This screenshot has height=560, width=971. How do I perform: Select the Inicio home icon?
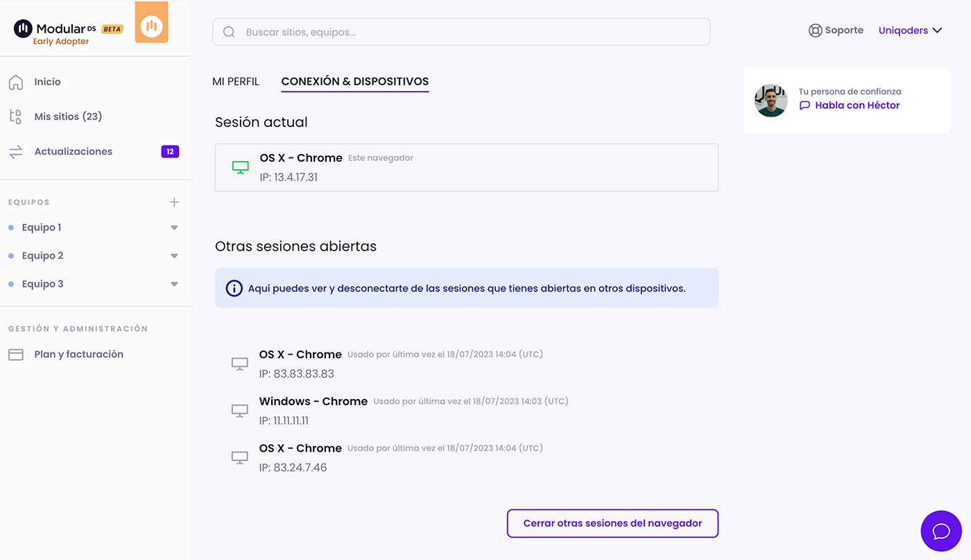pos(17,81)
